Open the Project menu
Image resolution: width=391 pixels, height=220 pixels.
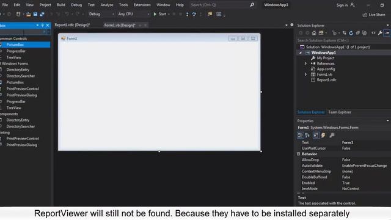point(45,5)
